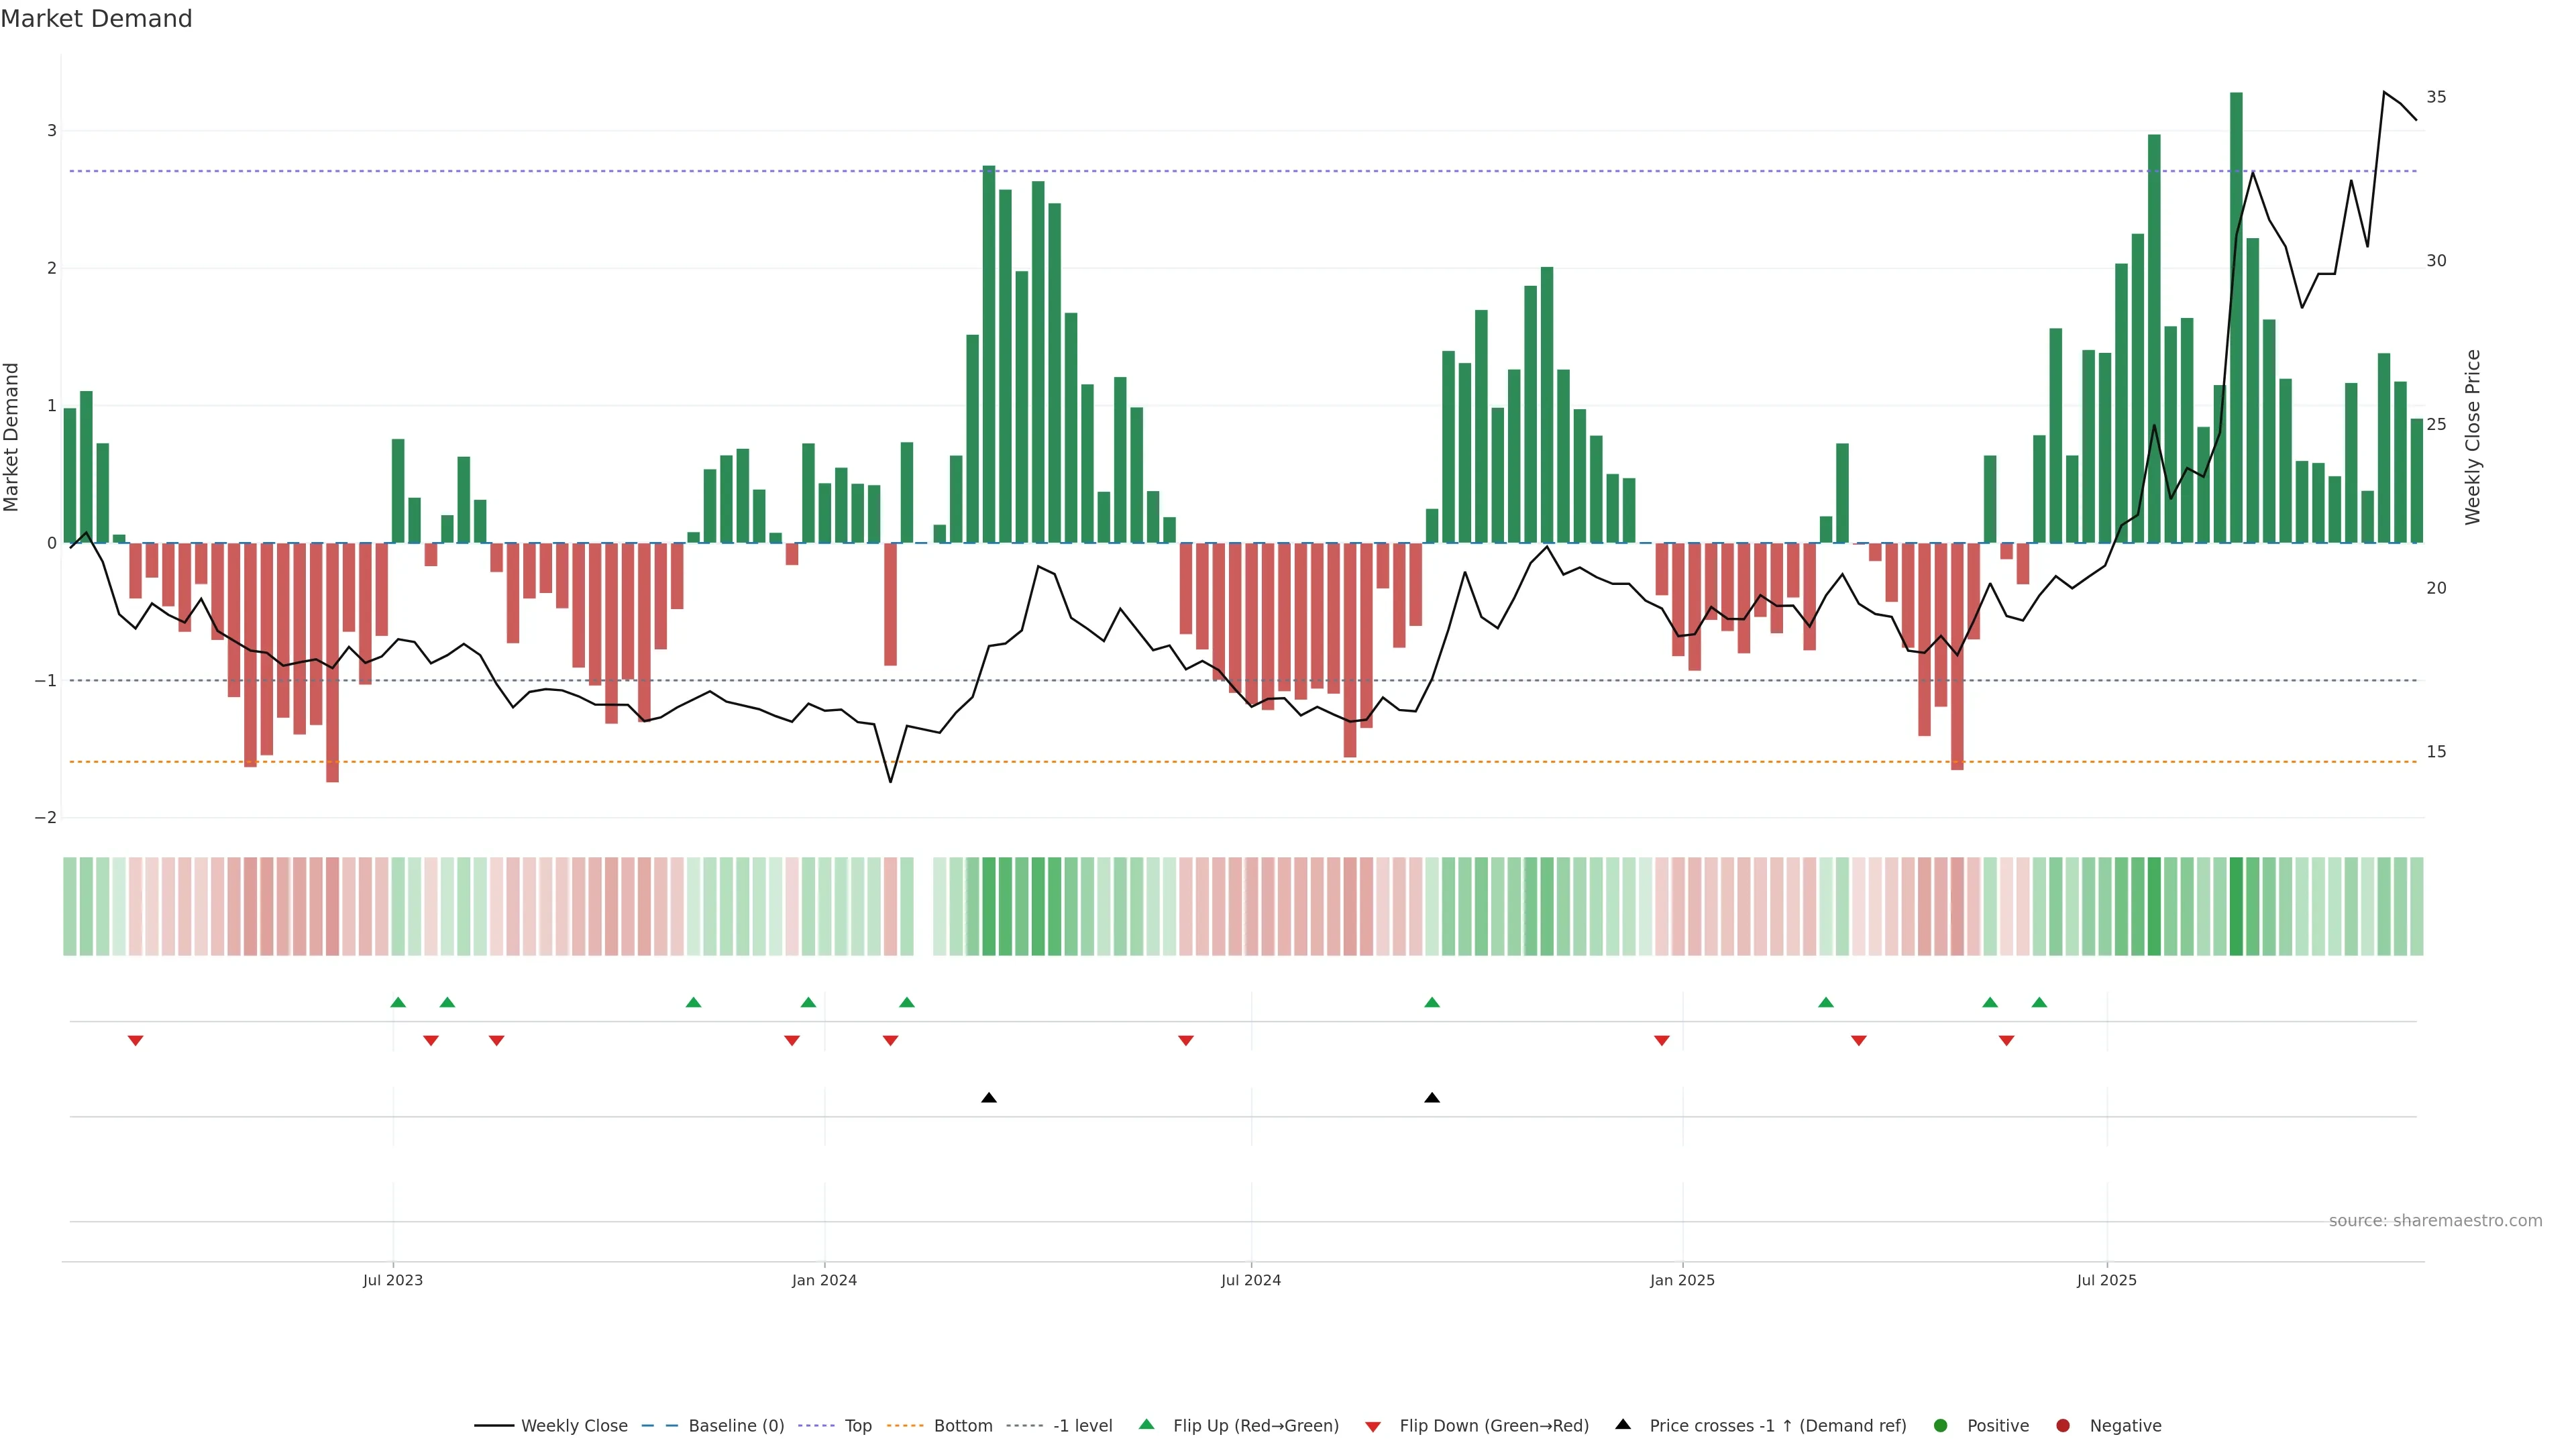Click the rightmost green flip-up marker
The height and width of the screenshot is (1449, 2576).
[x=2039, y=1002]
